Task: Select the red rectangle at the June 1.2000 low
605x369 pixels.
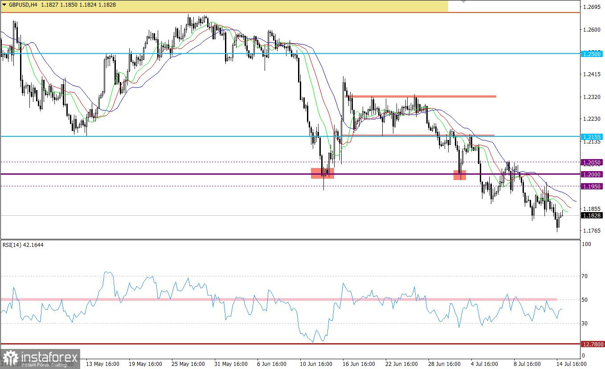Action: 322,173
